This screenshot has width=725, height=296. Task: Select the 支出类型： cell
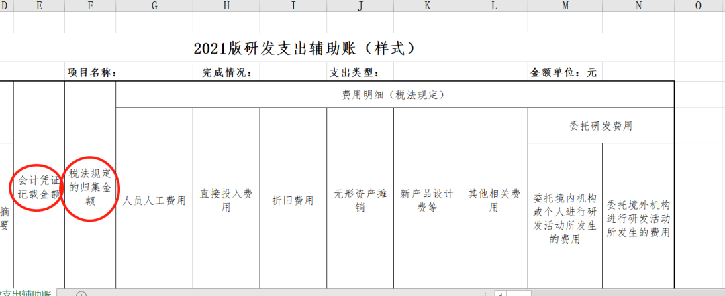(x=360, y=72)
